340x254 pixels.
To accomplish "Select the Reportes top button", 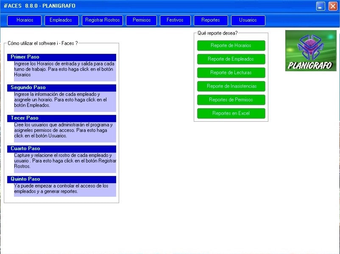I will click(211, 20).
